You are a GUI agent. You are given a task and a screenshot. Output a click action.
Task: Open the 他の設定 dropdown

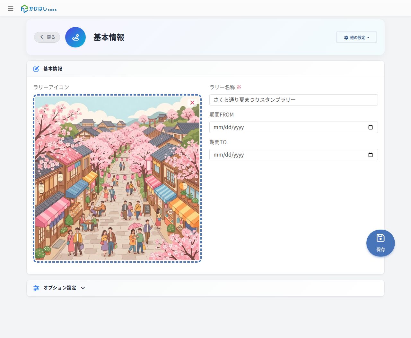coord(356,38)
